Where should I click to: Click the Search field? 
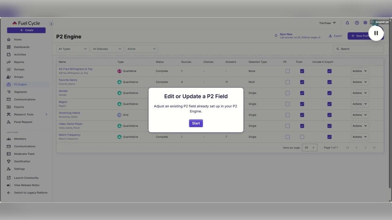(x=358, y=49)
